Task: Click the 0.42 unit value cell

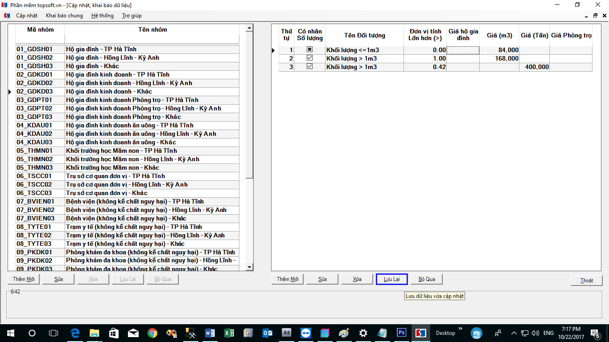Action: coord(425,67)
